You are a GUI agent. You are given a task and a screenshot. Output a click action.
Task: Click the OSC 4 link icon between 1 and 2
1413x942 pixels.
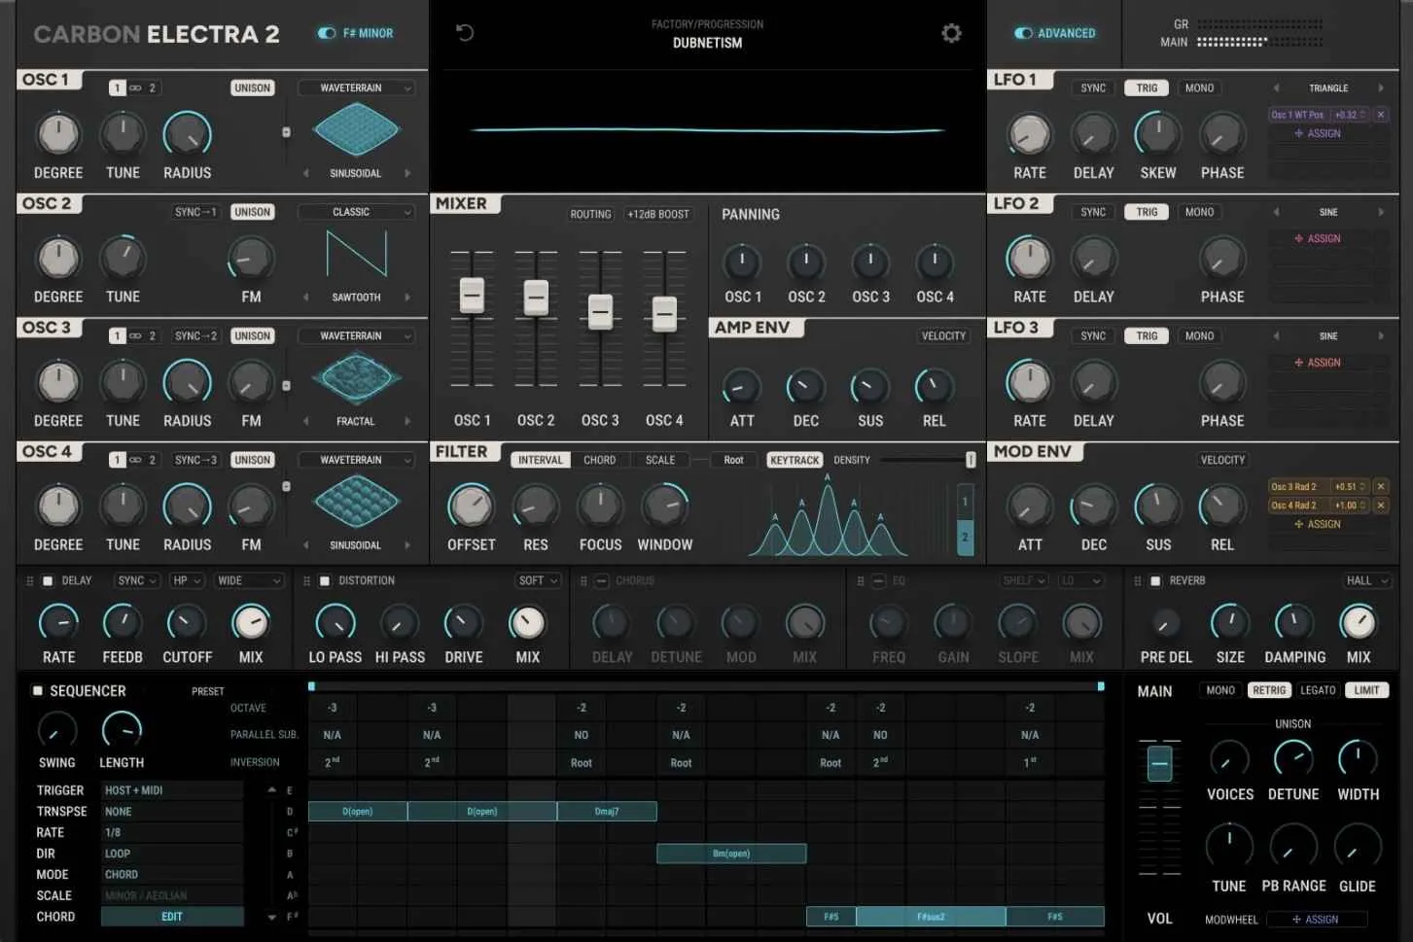[x=135, y=460]
